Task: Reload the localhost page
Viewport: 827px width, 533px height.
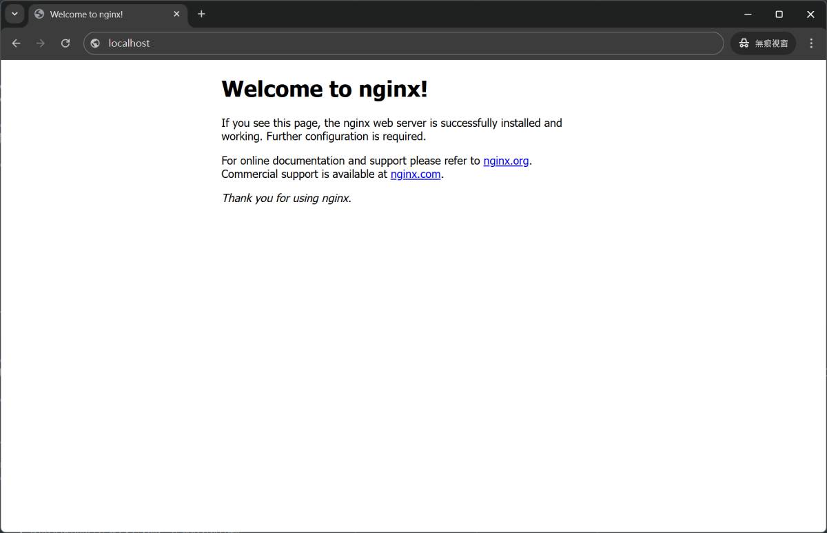Action: click(65, 43)
